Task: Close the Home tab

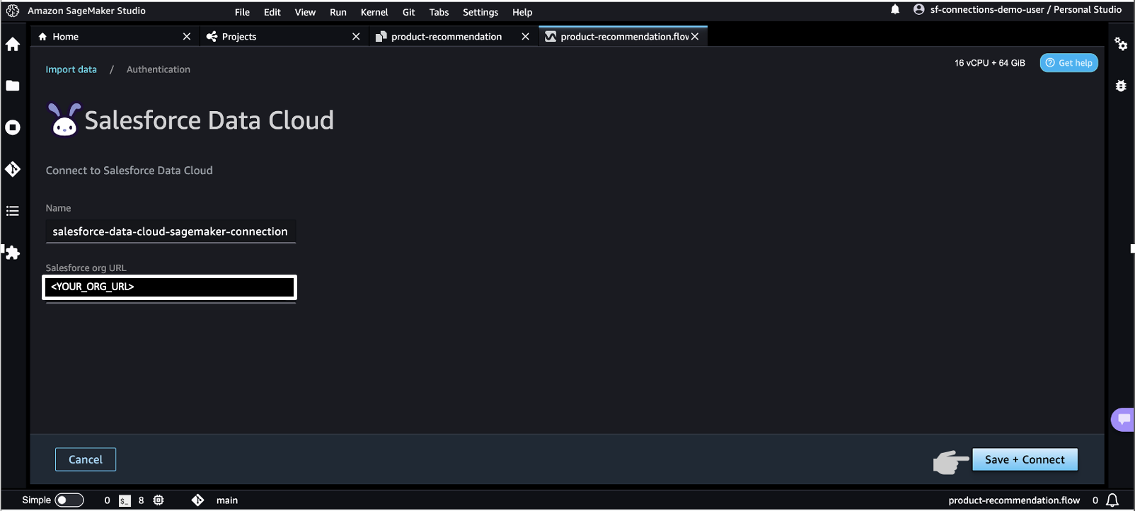Action: 187,37
